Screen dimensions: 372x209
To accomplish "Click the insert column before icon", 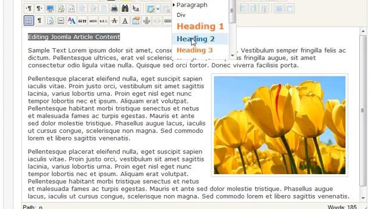I will 242,9.
